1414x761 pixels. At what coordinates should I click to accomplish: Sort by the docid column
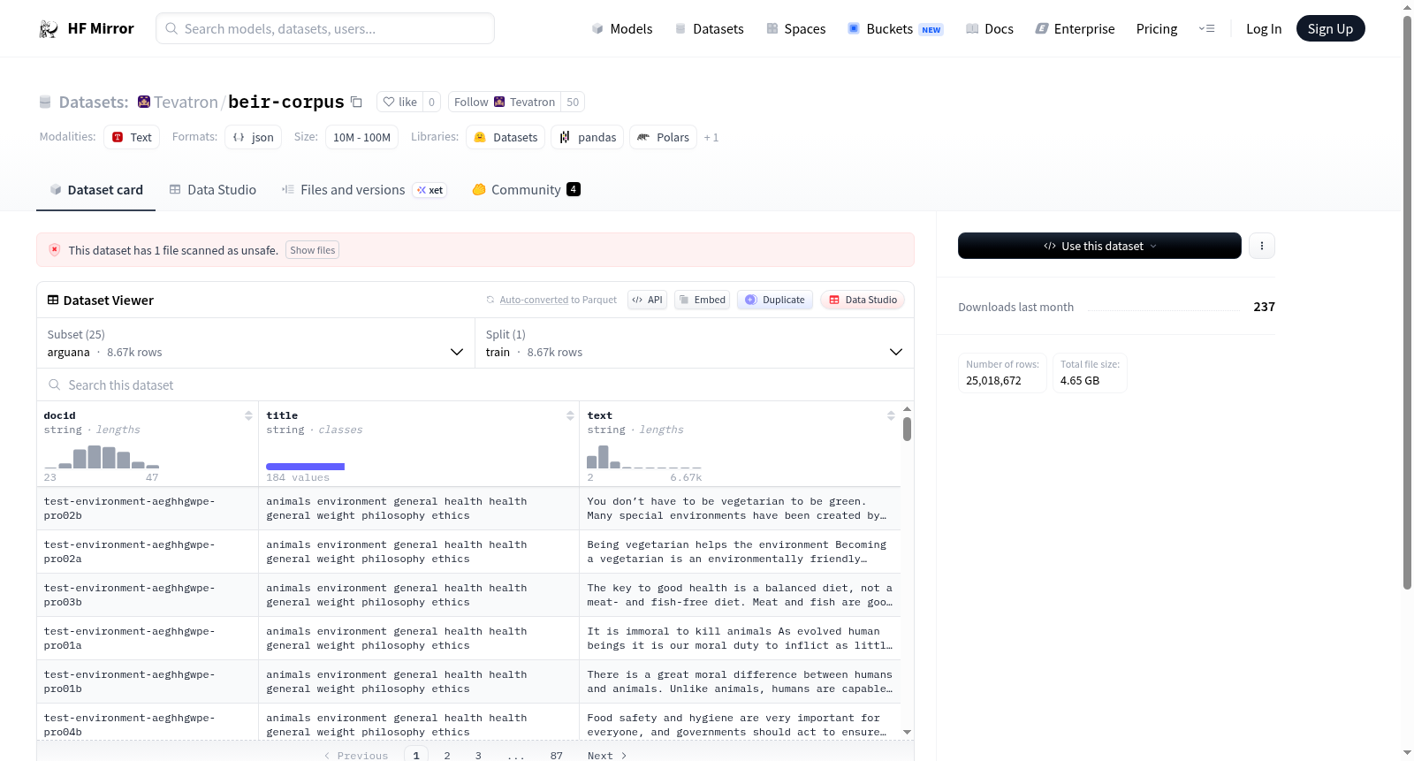click(248, 415)
